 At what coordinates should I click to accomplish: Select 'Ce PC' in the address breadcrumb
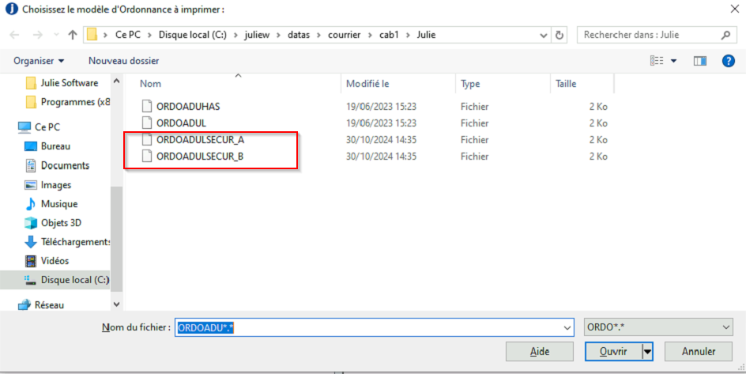coord(127,35)
